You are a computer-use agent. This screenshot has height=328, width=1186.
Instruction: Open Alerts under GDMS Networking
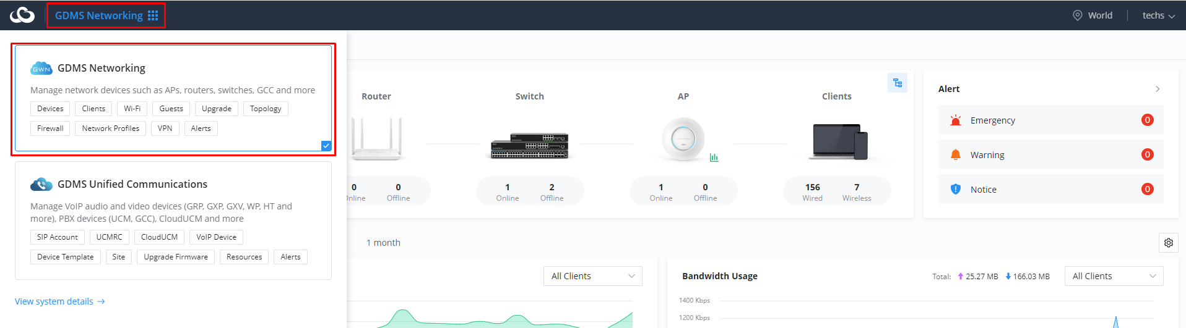[201, 128]
